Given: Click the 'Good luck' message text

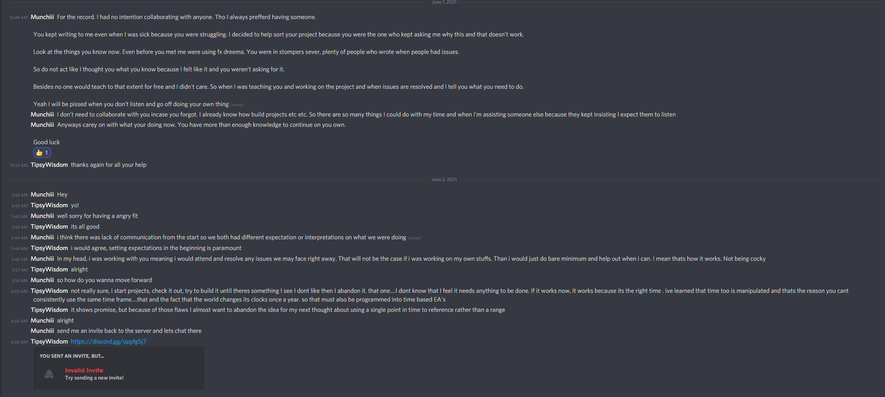Looking at the screenshot, I should (47, 142).
